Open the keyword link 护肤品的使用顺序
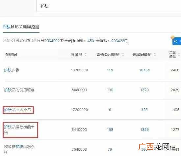 tap(19, 90)
